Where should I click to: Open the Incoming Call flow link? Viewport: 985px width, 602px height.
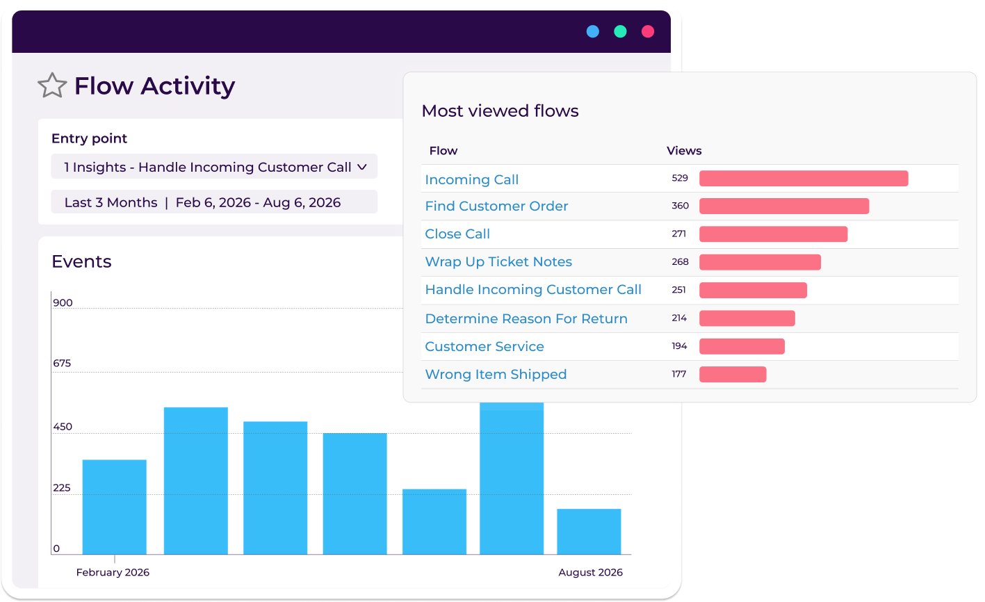[471, 179]
